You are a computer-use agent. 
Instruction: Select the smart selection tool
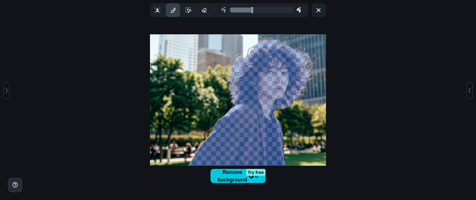[189, 10]
